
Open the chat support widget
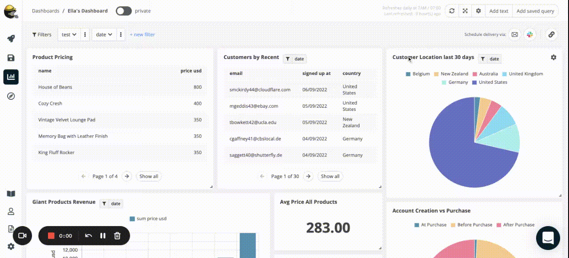tap(548, 238)
